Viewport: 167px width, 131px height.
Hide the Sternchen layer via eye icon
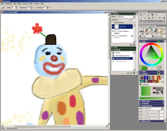click(x=113, y=27)
